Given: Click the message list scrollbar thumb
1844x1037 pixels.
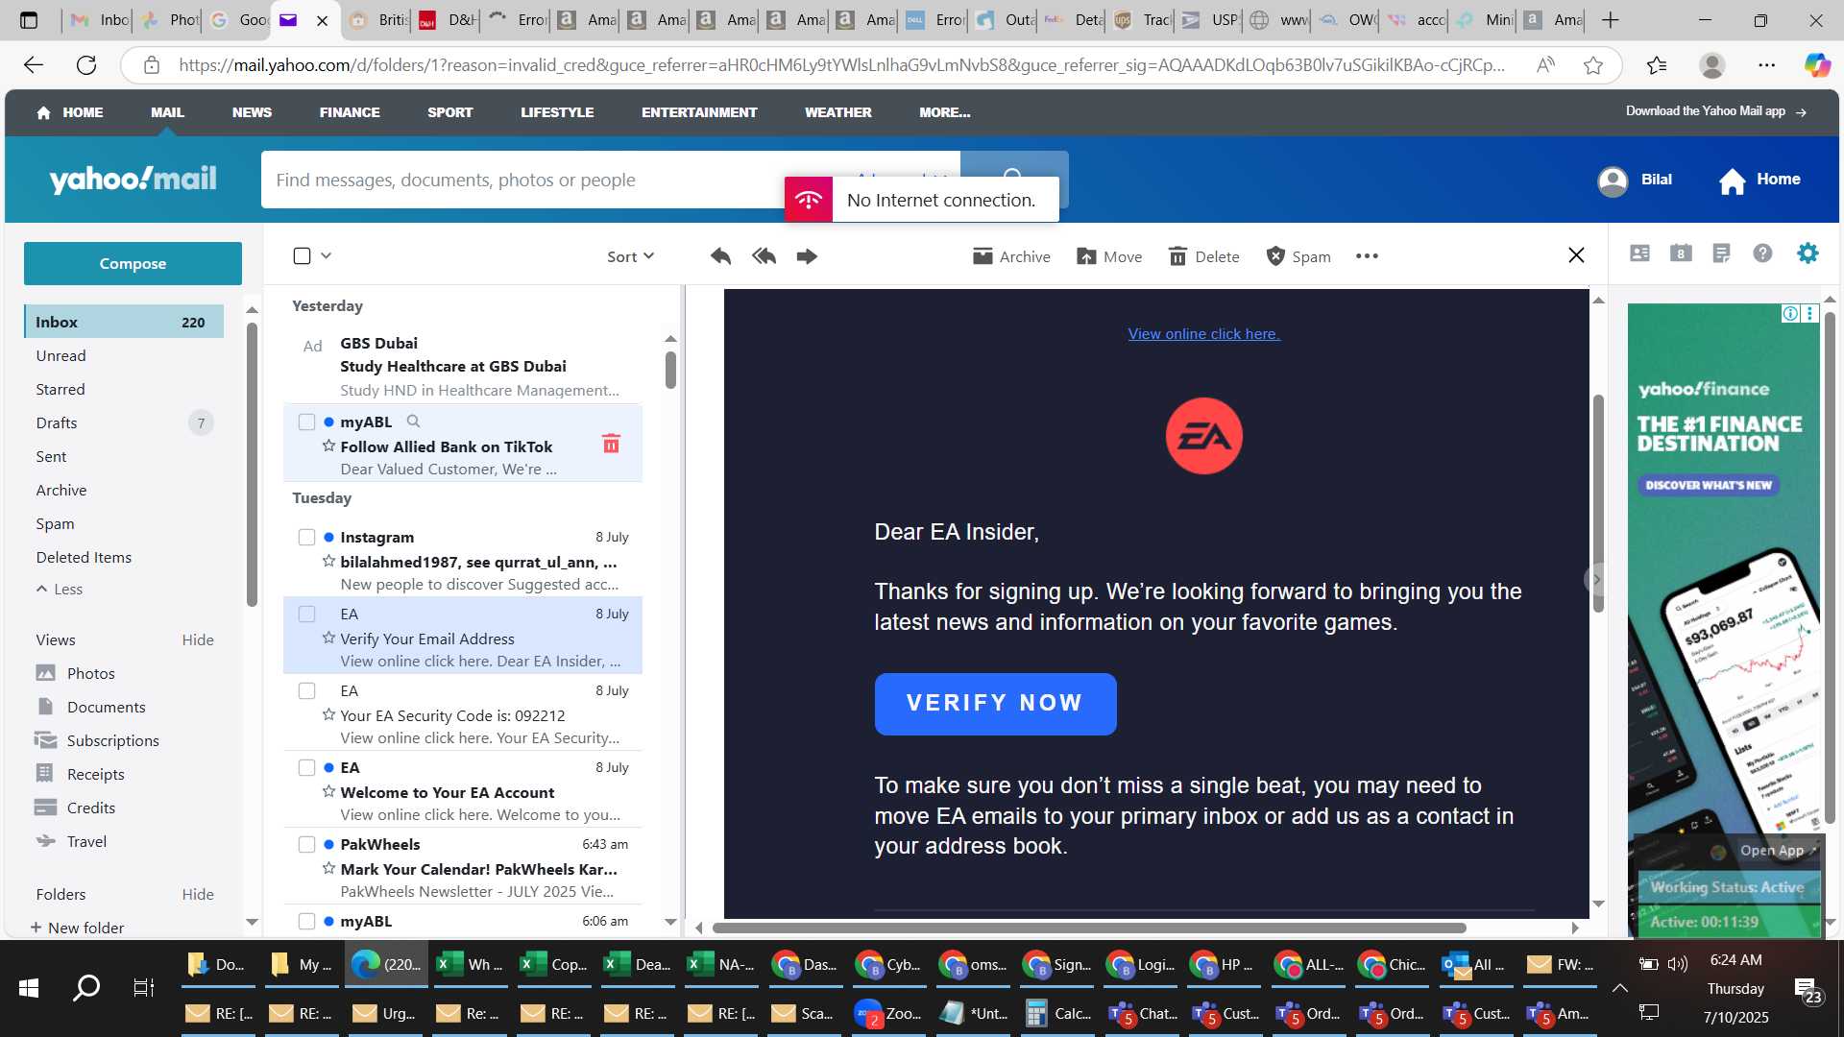Looking at the screenshot, I should (670, 370).
